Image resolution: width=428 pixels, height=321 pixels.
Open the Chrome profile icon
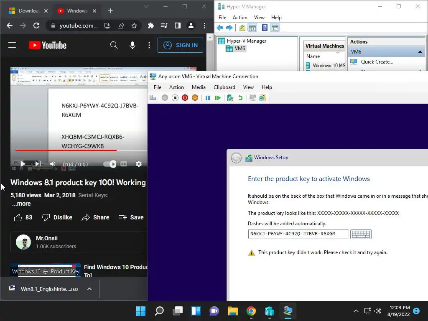[191, 25]
